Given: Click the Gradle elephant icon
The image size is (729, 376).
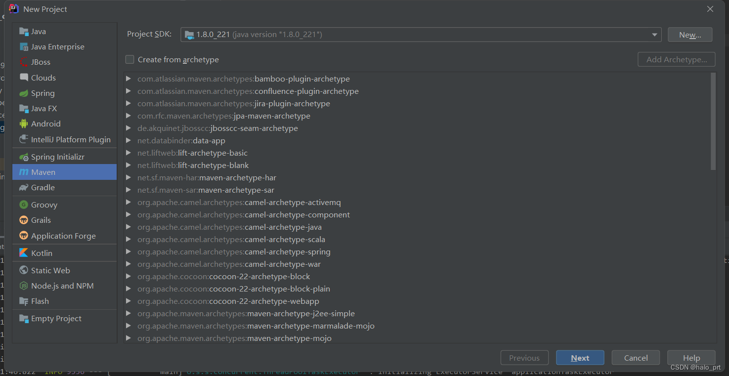Looking at the screenshot, I should (24, 188).
